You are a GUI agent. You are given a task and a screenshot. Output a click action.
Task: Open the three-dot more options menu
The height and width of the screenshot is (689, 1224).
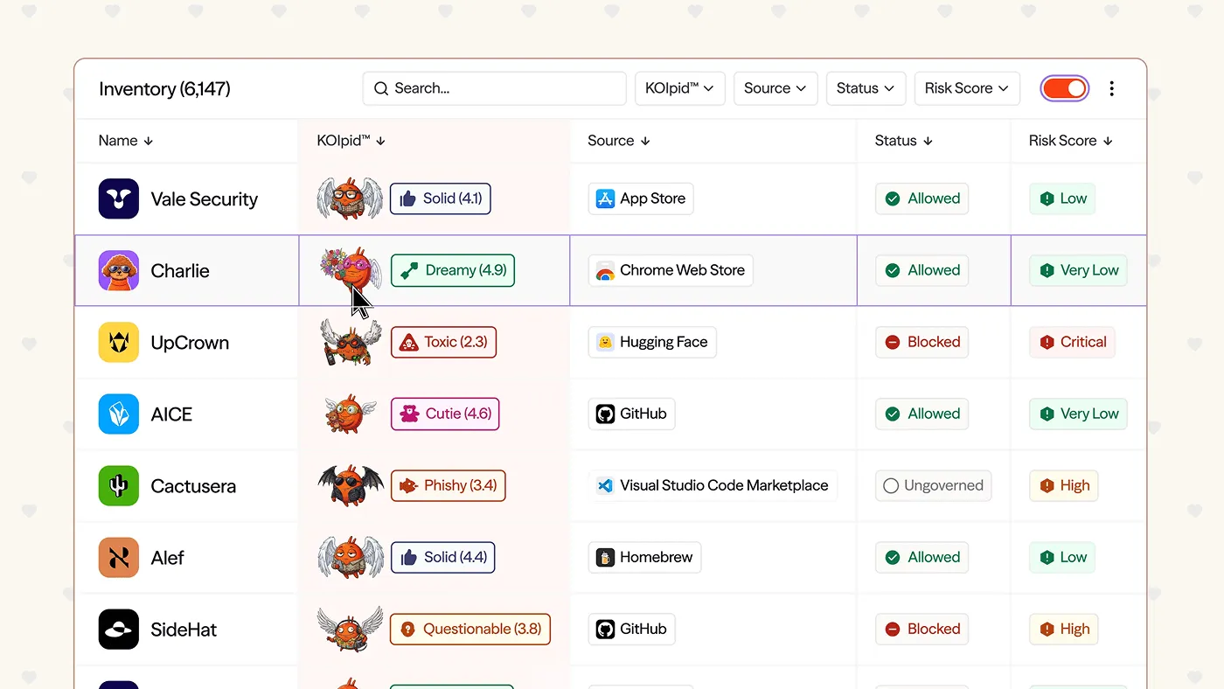[x=1112, y=88]
